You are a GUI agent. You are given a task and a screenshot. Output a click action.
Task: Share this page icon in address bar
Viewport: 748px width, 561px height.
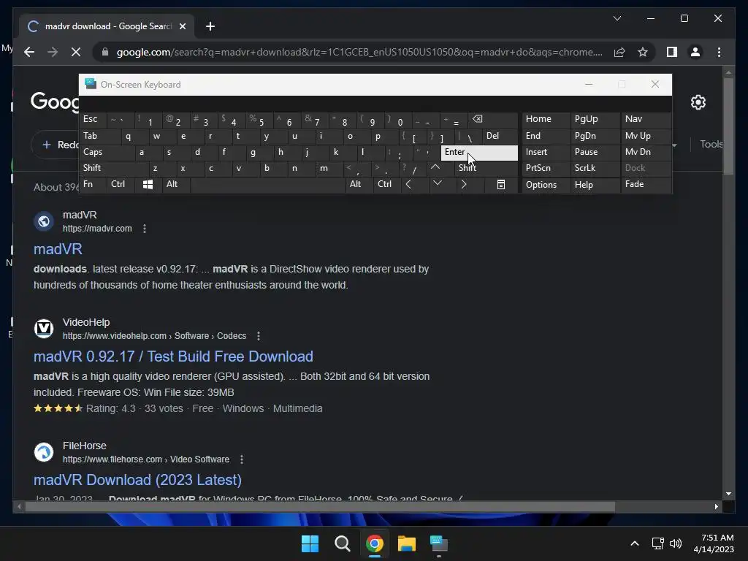pyautogui.click(x=619, y=52)
